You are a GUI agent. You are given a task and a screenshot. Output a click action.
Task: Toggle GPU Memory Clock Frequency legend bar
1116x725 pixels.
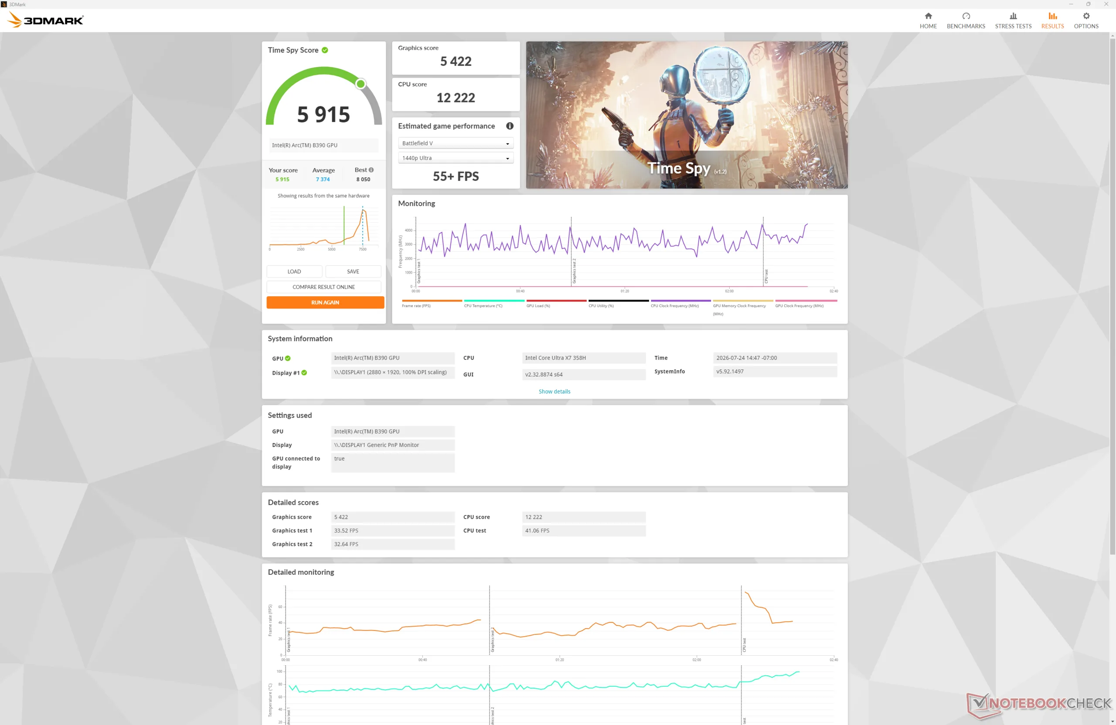click(743, 301)
